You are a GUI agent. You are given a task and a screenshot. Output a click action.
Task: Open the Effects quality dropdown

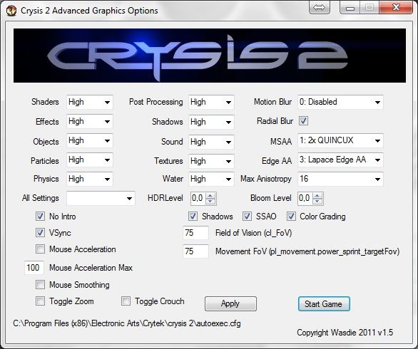pyautogui.click(x=90, y=121)
